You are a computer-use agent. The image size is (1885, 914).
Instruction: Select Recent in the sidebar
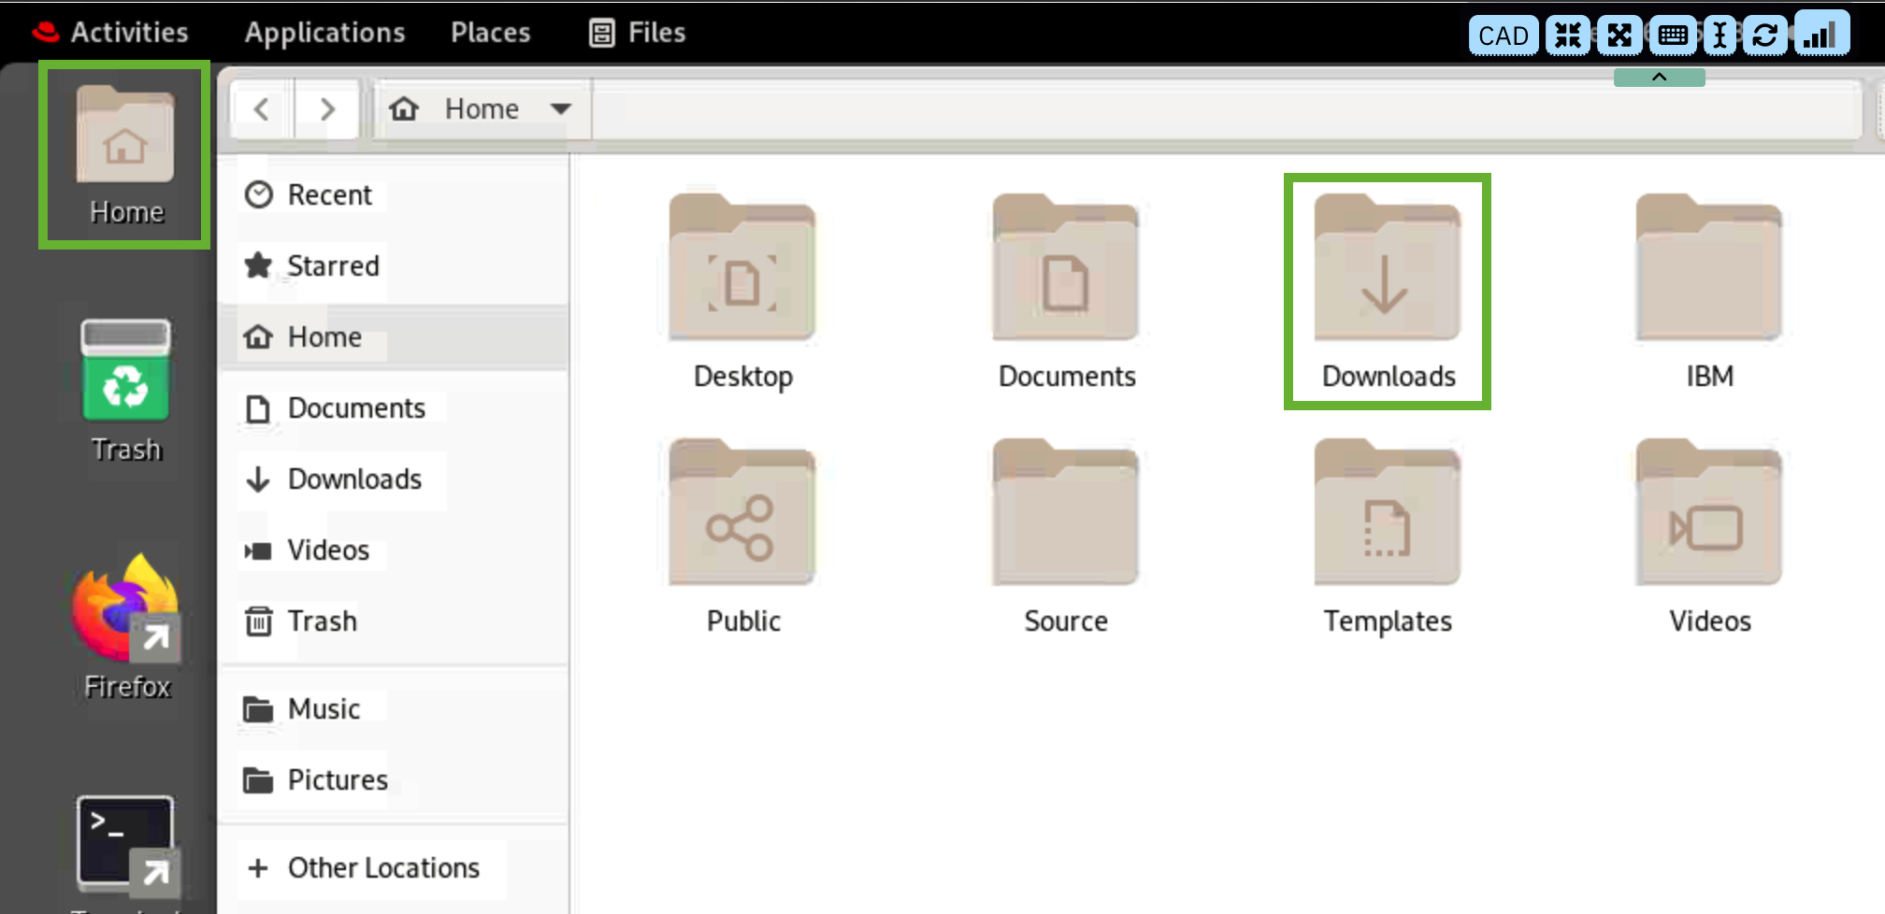[x=328, y=194]
